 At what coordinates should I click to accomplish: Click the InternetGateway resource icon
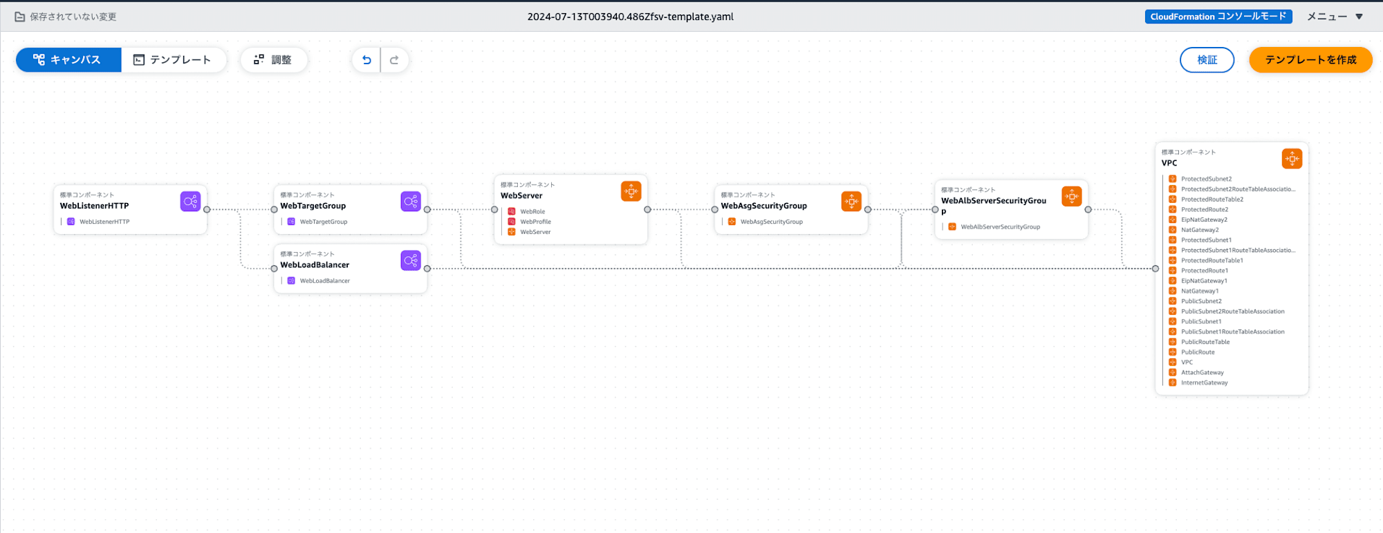pos(1173,382)
